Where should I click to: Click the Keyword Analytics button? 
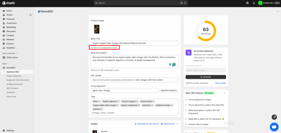(169, 90)
